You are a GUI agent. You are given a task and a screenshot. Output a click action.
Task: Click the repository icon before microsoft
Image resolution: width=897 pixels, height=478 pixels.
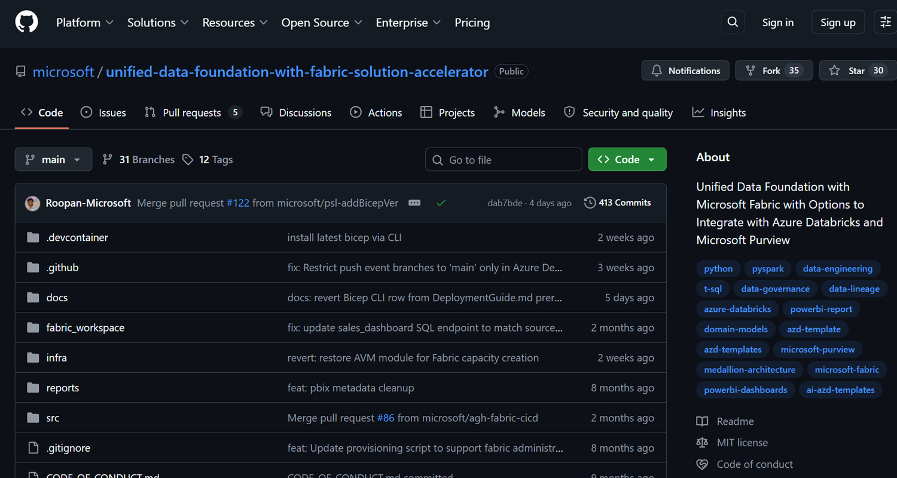pos(21,72)
